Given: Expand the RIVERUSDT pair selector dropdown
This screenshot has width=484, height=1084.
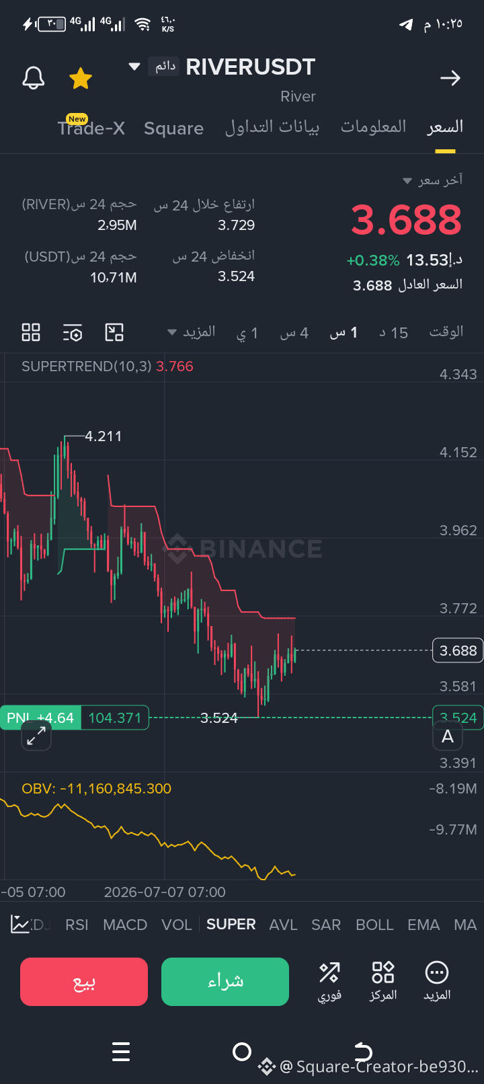Looking at the screenshot, I should click(x=134, y=67).
